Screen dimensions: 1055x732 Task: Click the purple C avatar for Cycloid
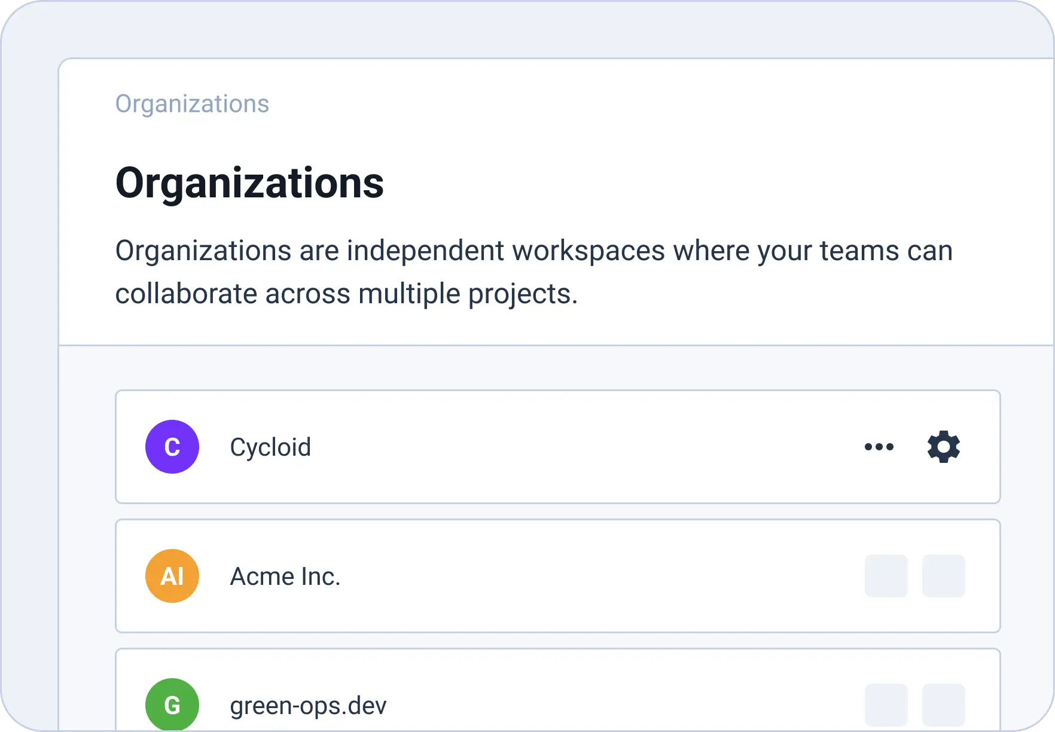coord(172,447)
